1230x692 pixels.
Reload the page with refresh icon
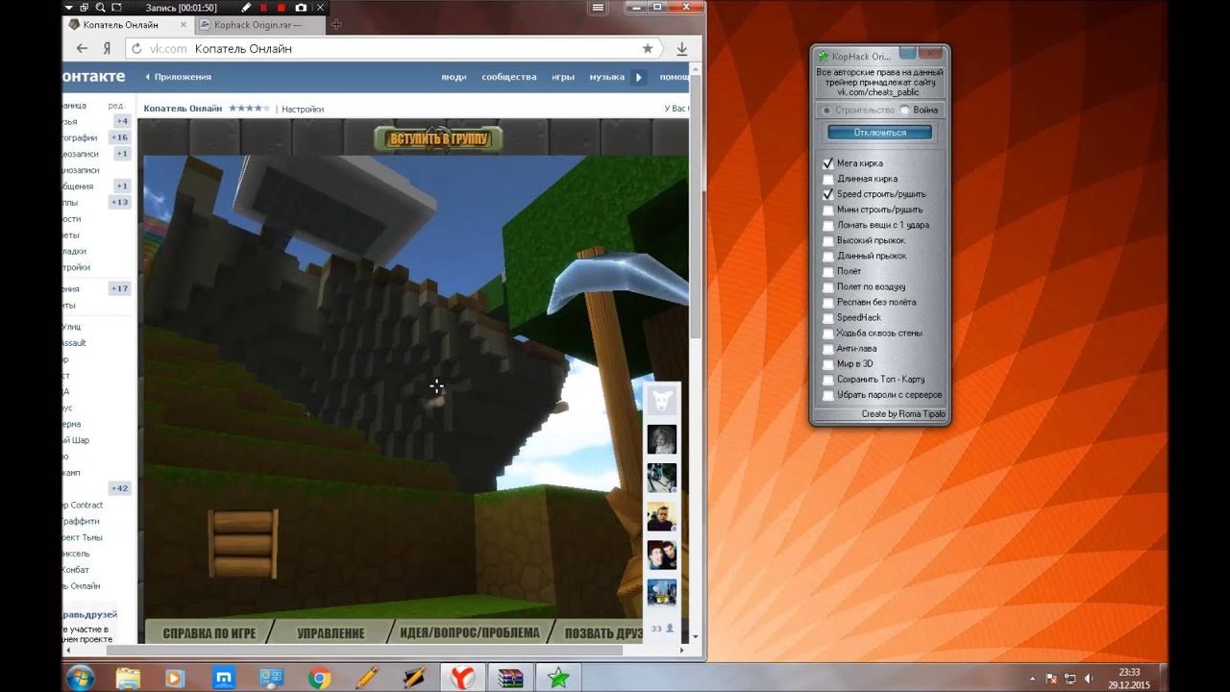tap(136, 48)
